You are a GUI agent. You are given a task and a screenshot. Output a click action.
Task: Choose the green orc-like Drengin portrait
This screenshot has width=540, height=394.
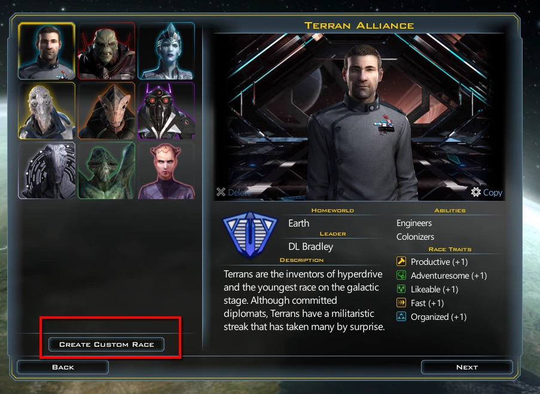pos(106,51)
